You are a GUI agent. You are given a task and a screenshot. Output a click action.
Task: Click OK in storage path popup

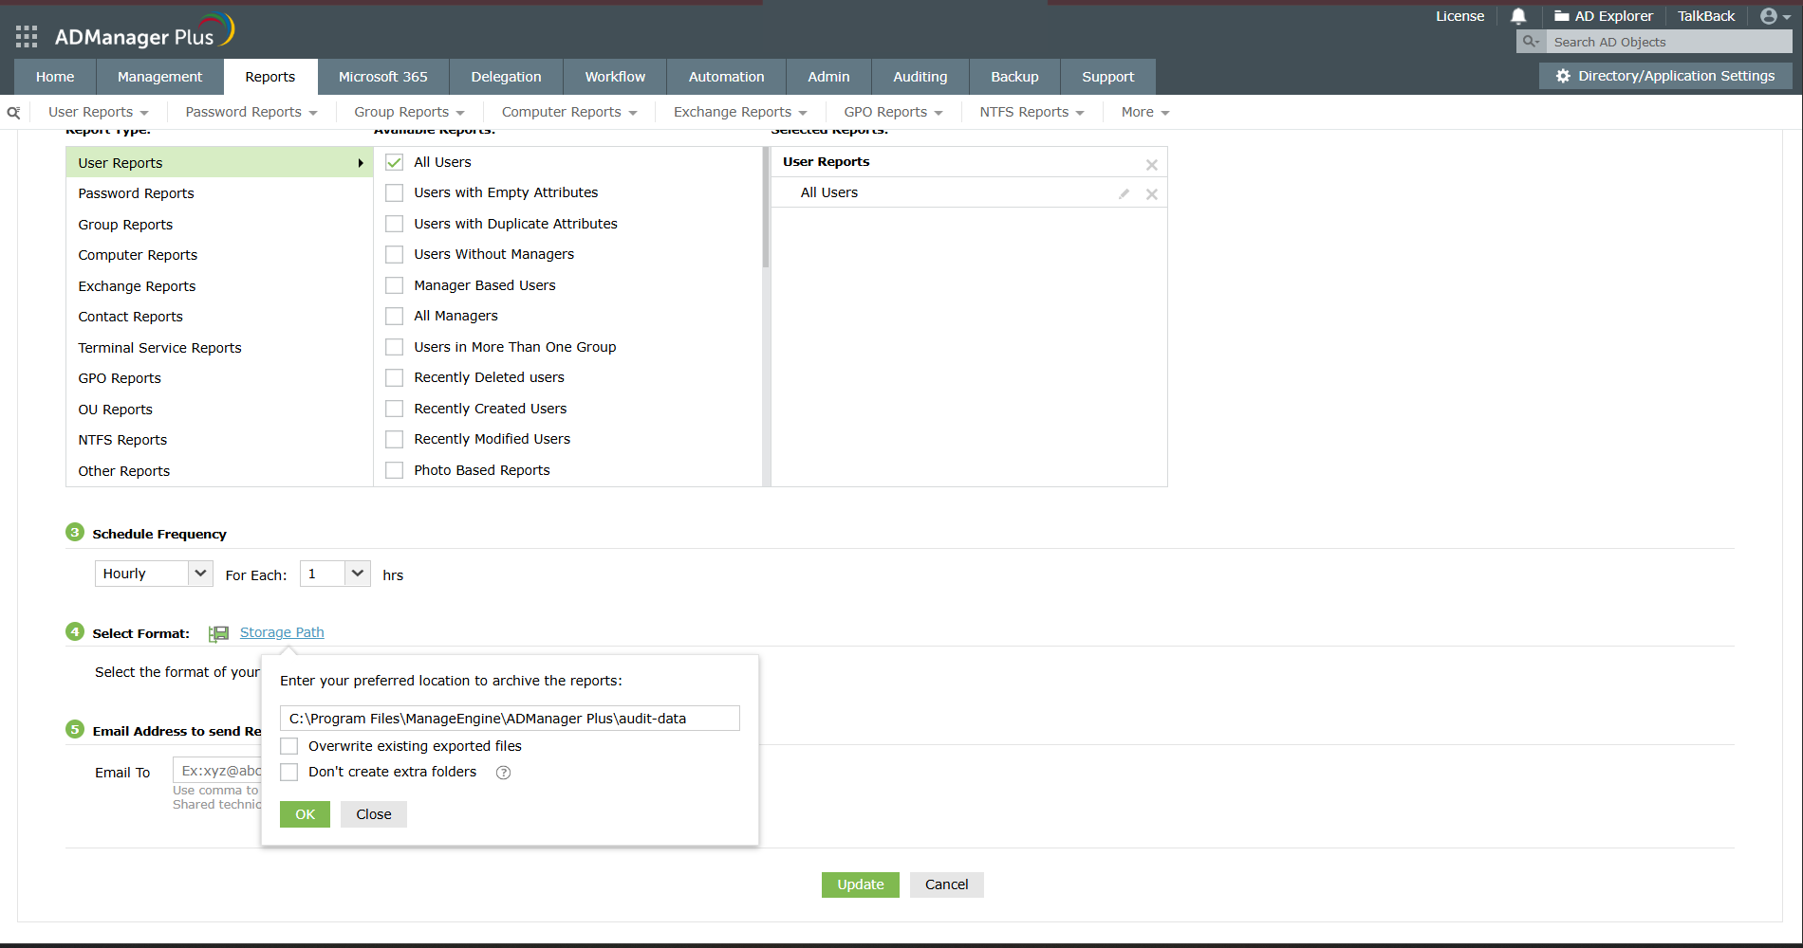point(305,814)
